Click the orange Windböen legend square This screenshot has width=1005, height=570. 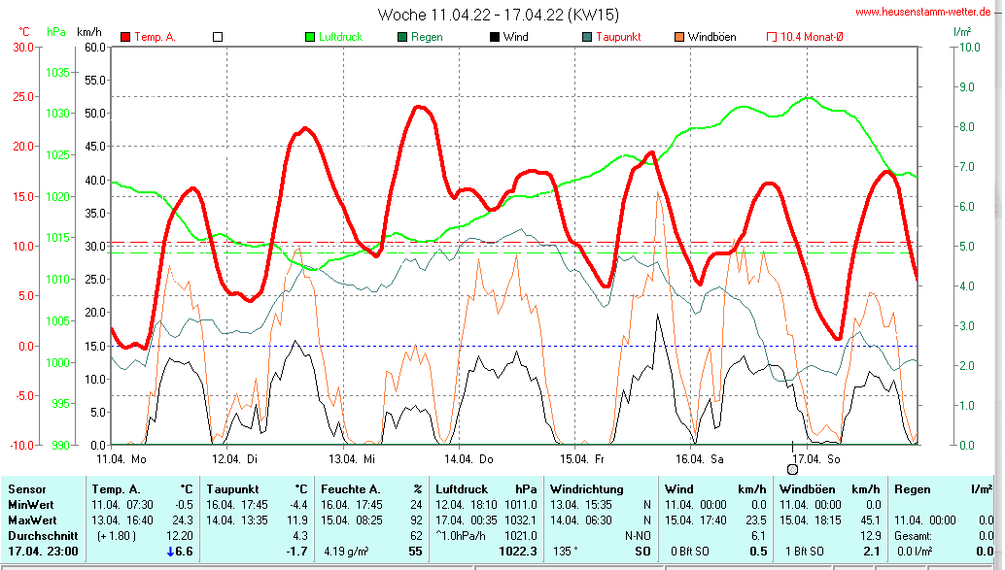tap(679, 37)
